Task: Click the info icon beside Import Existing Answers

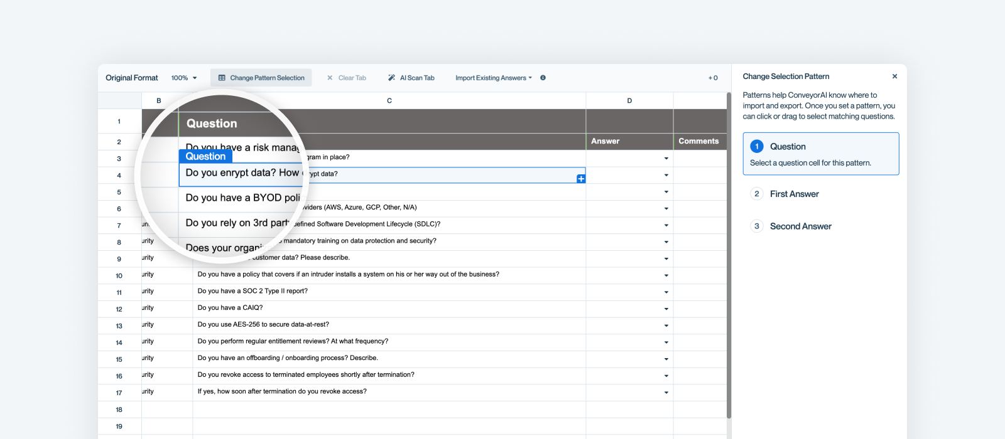Action: click(543, 78)
